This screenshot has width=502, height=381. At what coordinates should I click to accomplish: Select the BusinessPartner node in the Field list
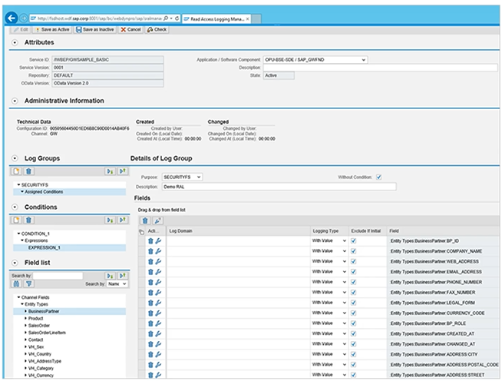[45, 311]
